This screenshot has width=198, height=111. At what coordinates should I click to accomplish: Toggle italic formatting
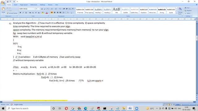(x=23, y=13)
